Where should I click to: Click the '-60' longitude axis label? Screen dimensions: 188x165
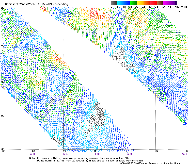2,151
